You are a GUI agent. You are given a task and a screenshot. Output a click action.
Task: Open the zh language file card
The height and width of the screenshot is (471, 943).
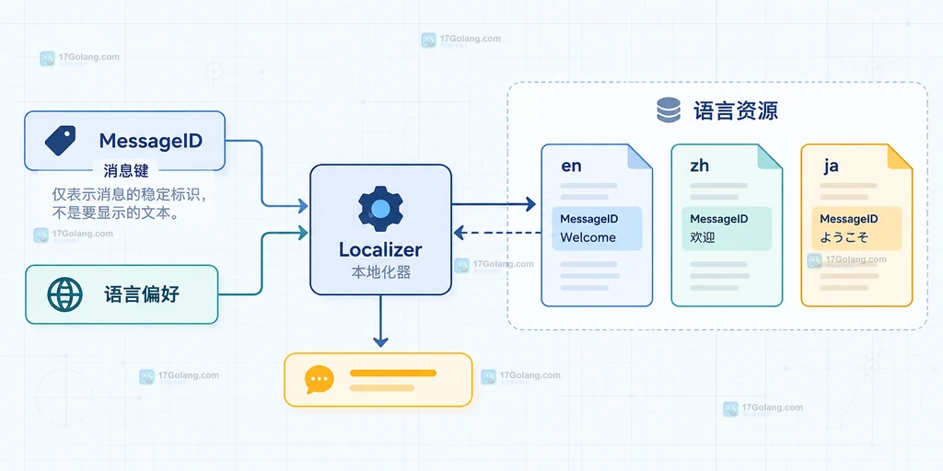727,225
